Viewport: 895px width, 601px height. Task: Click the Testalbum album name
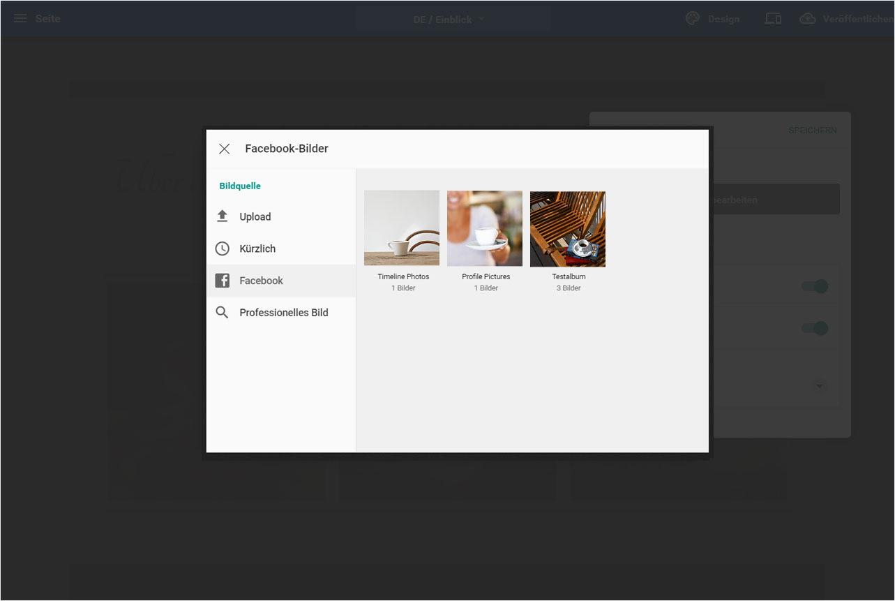pos(569,276)
